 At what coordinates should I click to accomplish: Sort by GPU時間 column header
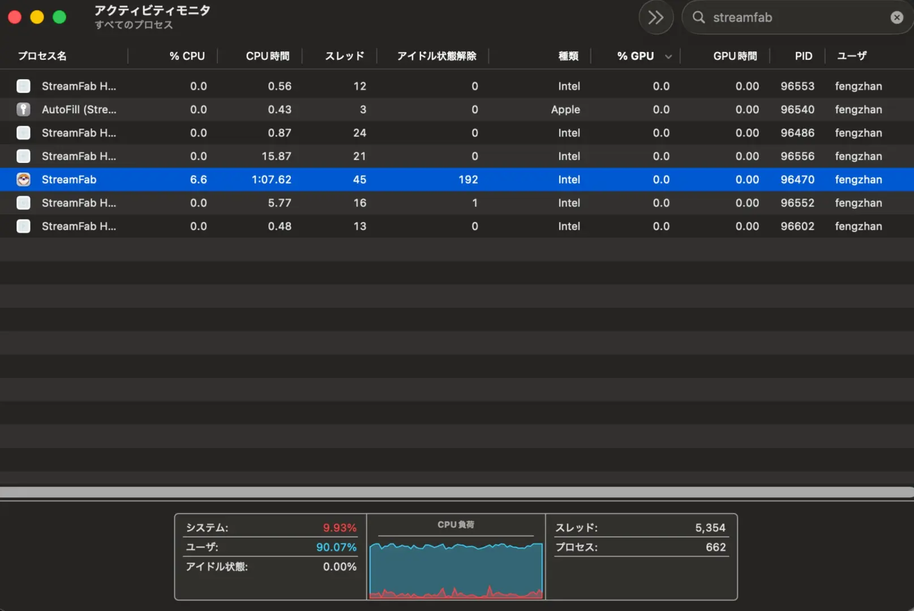pos(735,56)
